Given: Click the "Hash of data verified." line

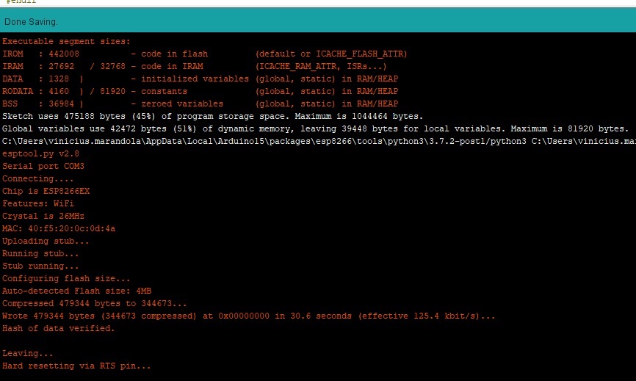Looking at the screenshot, I should pos(59,328).
